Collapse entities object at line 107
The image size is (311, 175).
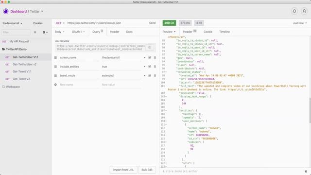point(166,110)
